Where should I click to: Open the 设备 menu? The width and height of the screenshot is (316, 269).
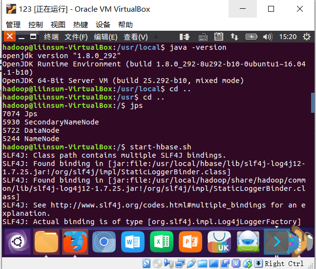click(x=103, y=24)
